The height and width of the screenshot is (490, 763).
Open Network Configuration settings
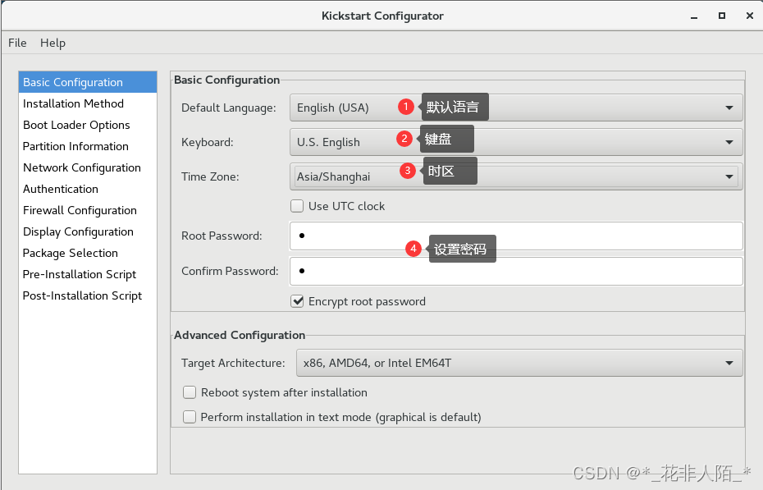[81, 167]
